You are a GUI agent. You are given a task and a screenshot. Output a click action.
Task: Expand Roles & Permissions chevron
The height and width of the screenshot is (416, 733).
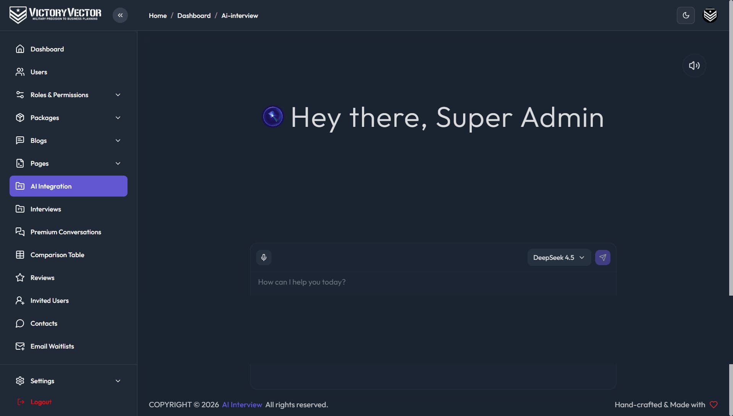coord(118,95)
